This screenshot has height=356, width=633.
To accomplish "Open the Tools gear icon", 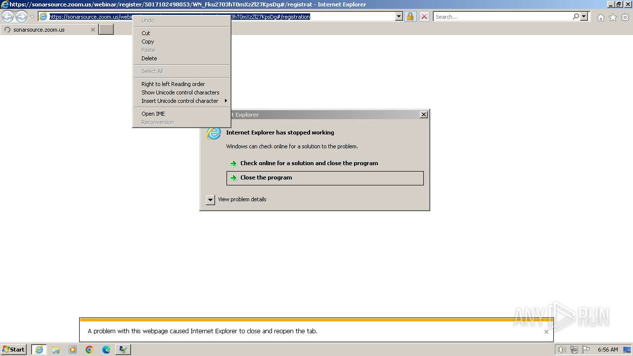I will point(625,17).
